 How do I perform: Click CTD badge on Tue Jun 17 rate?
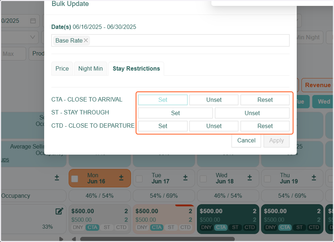[185, 227]
